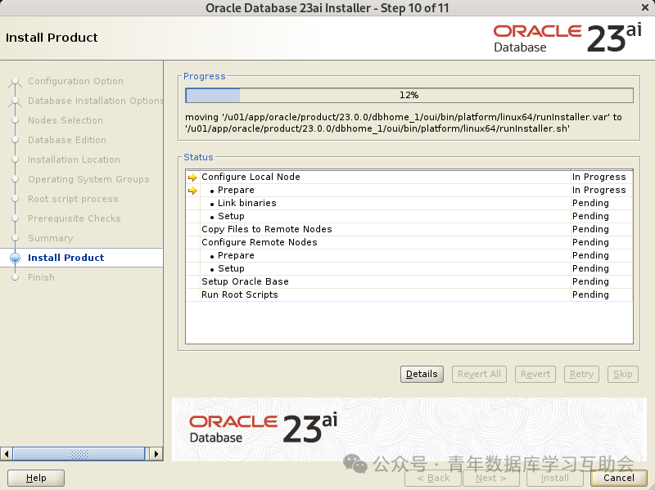Open the Details of the installation
Image resolution: width=655 pixels, height=490 pixels.
(422, 374)
